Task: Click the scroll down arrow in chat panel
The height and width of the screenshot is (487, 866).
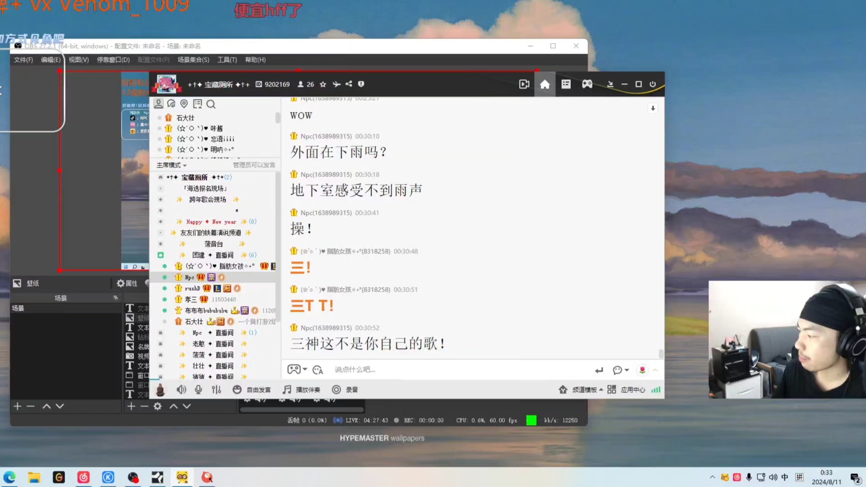Action: [653, 108]
